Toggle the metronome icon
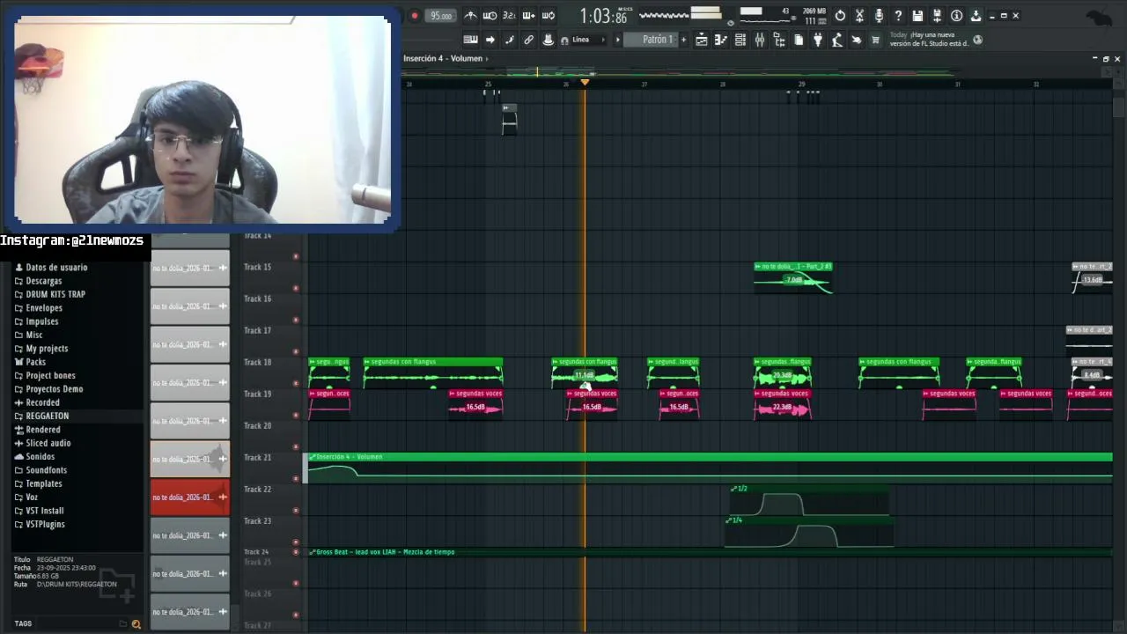 [x=470, y=16]
